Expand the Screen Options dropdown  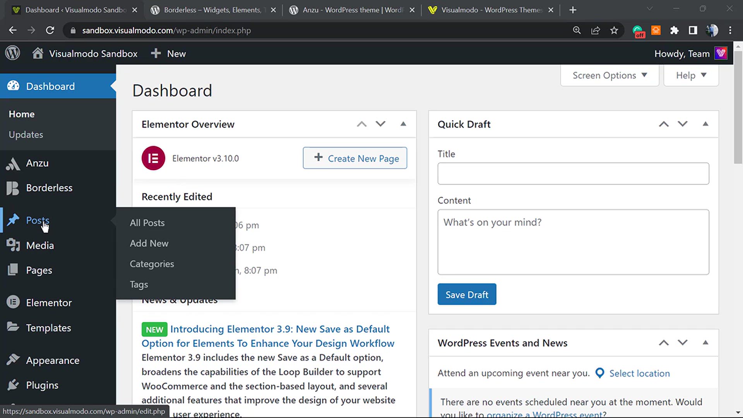click(609, 75)
